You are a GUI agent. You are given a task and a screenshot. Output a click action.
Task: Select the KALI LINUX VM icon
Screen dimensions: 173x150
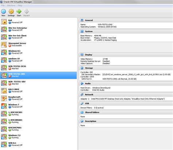[x=4, y=90]
